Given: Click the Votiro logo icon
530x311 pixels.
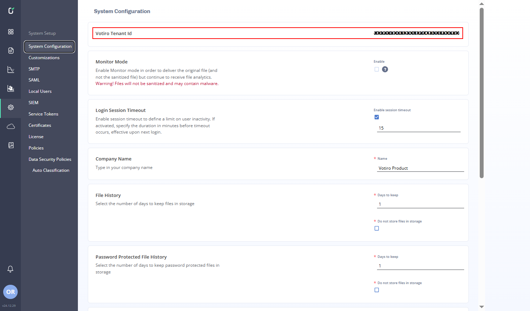Looking at the screenshot, I should point(11,11).
